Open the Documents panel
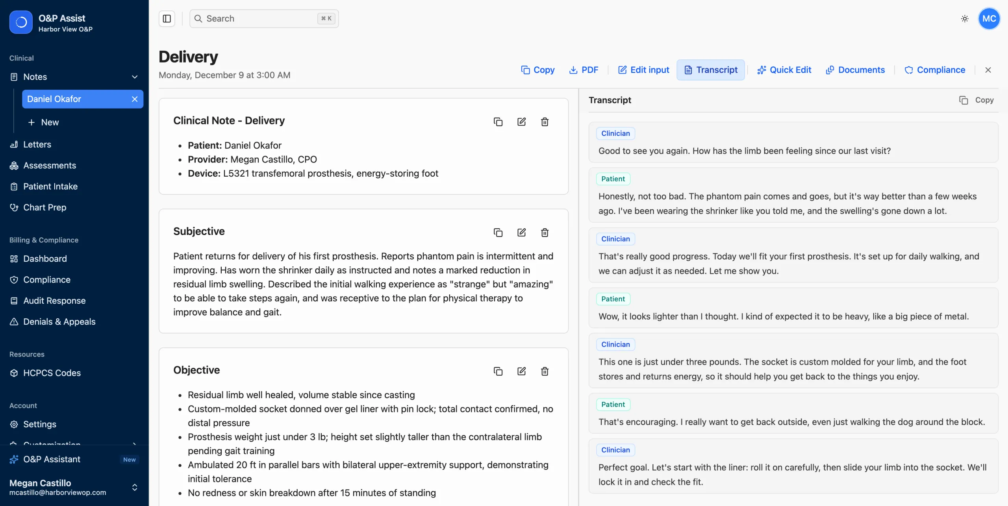 tap(855, 70)
